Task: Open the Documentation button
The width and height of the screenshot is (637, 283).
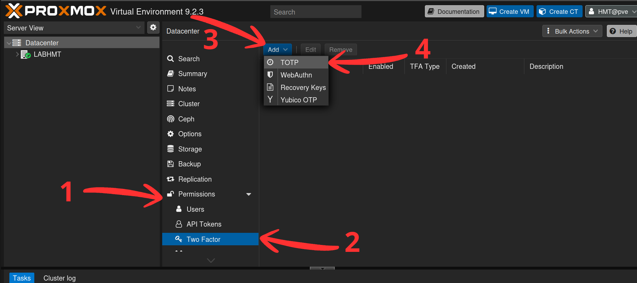Action: coord(454,11)
